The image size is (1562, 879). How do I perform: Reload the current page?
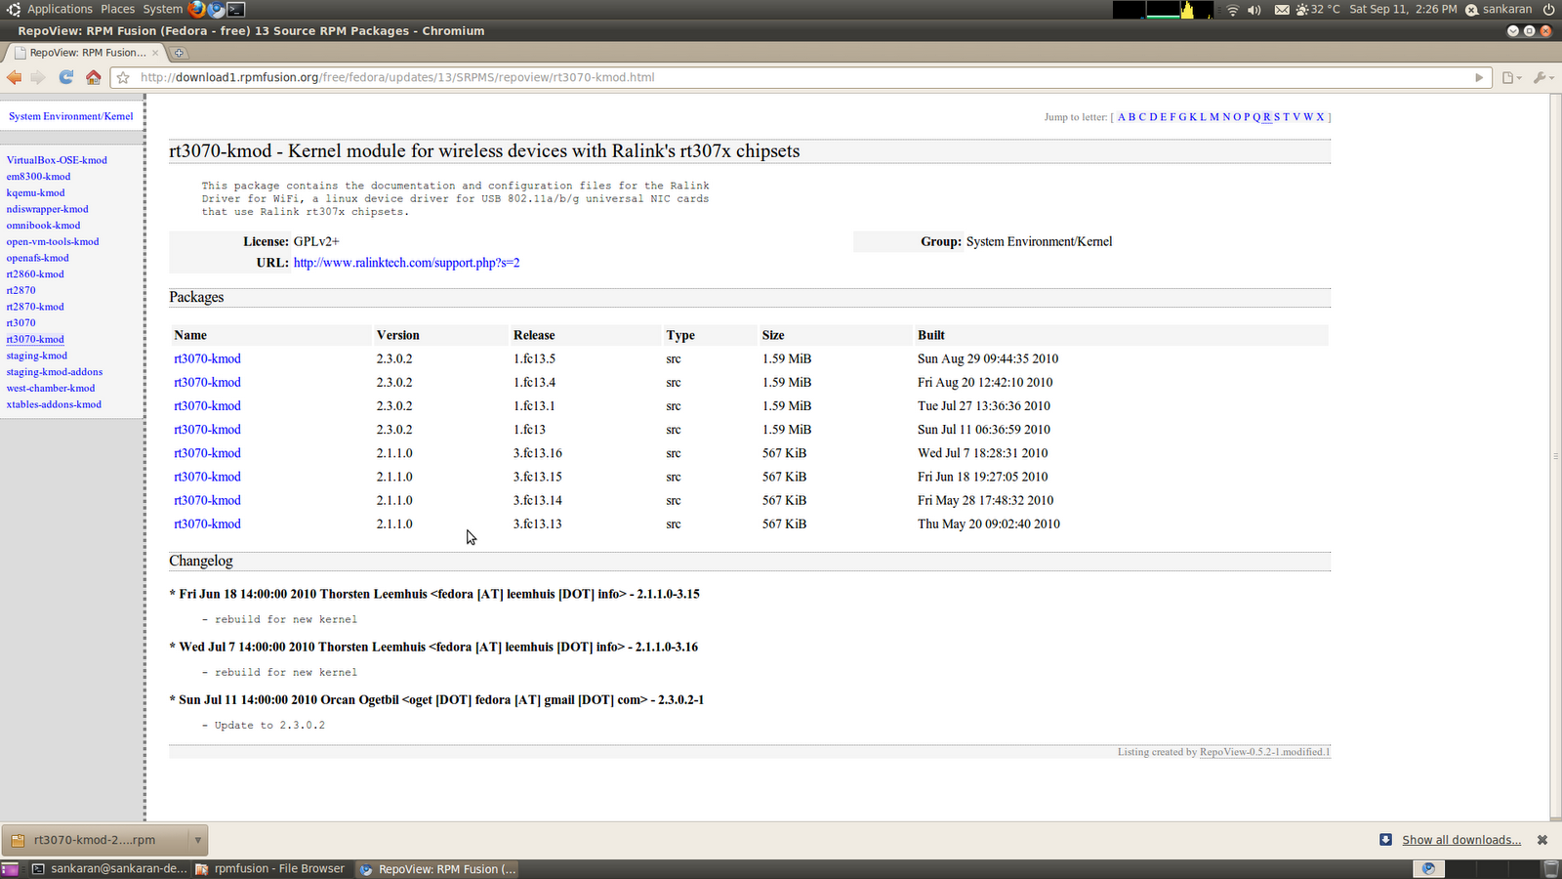click(x=66, y=77)
